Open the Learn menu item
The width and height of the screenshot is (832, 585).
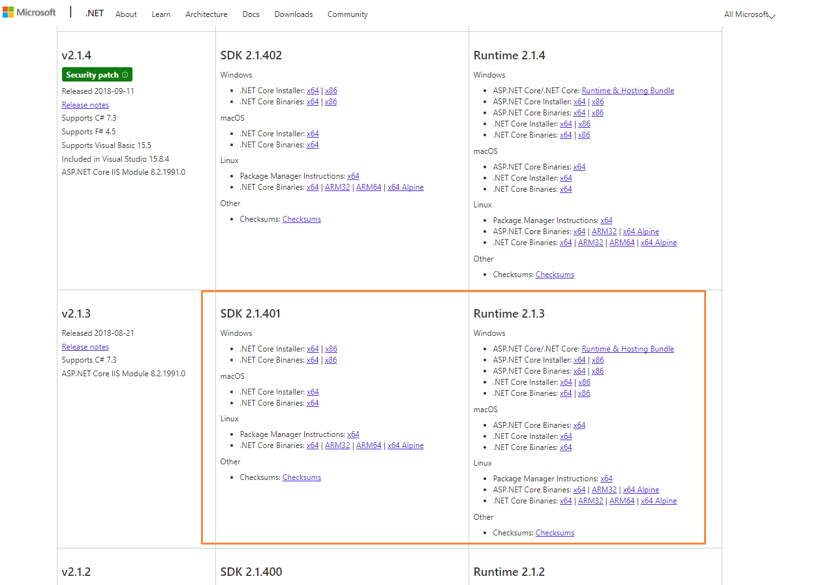tap(161, 14)
